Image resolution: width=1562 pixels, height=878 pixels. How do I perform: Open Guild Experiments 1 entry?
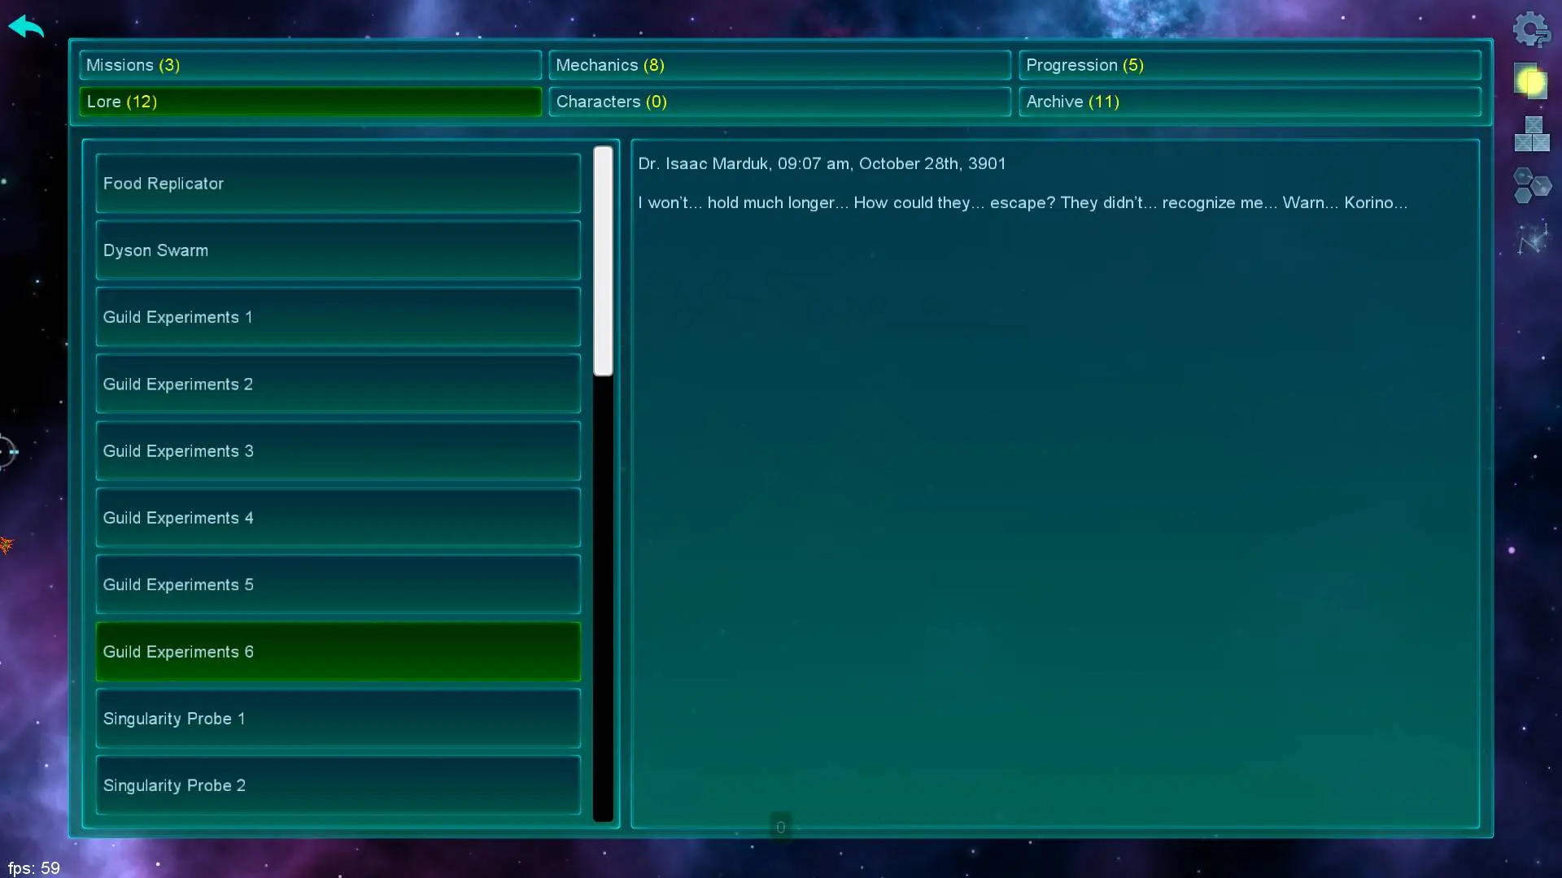[x=338, y=317]
